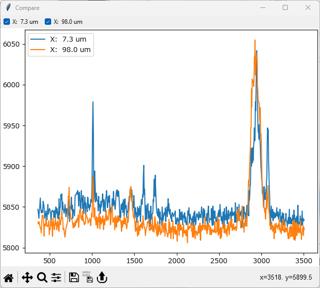Reset the plot with the Home icon

tap(8, 278)
